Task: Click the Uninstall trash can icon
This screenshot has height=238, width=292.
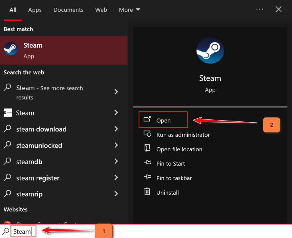Action: tap(147, 192)
